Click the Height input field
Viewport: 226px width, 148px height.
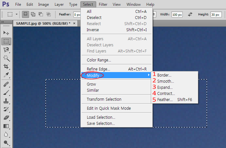216,14
